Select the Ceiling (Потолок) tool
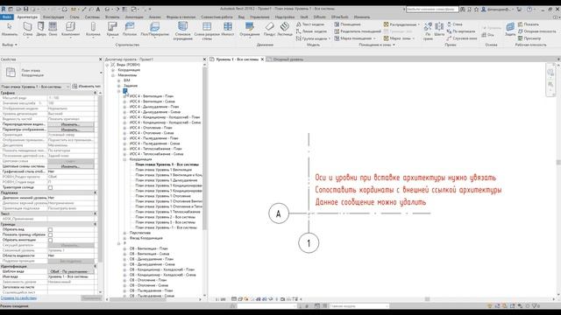 (x=130, y=29)
